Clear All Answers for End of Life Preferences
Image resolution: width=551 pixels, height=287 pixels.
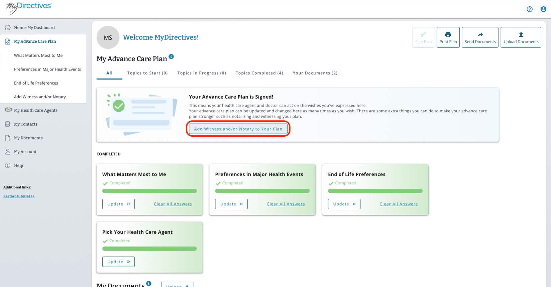tap(399, 204)
